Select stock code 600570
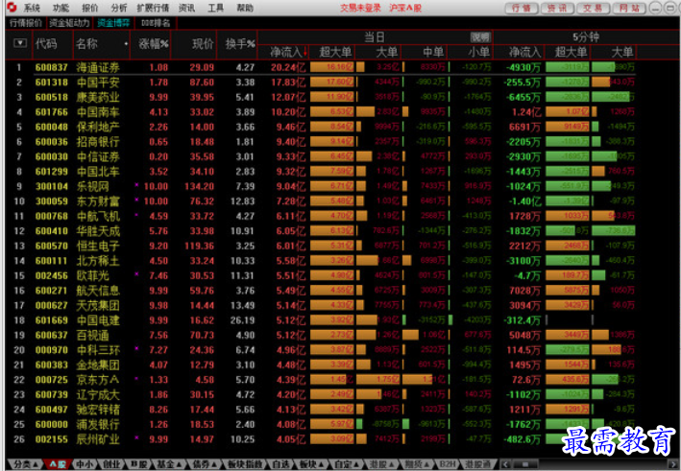The image size is (681, 471). 51,246
